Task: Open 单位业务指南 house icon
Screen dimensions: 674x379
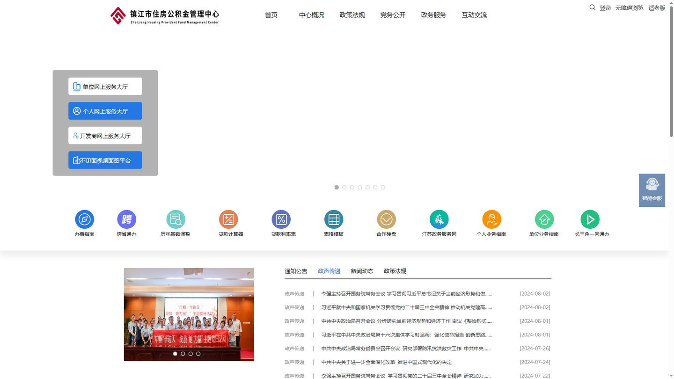Action: click(544, 219)
